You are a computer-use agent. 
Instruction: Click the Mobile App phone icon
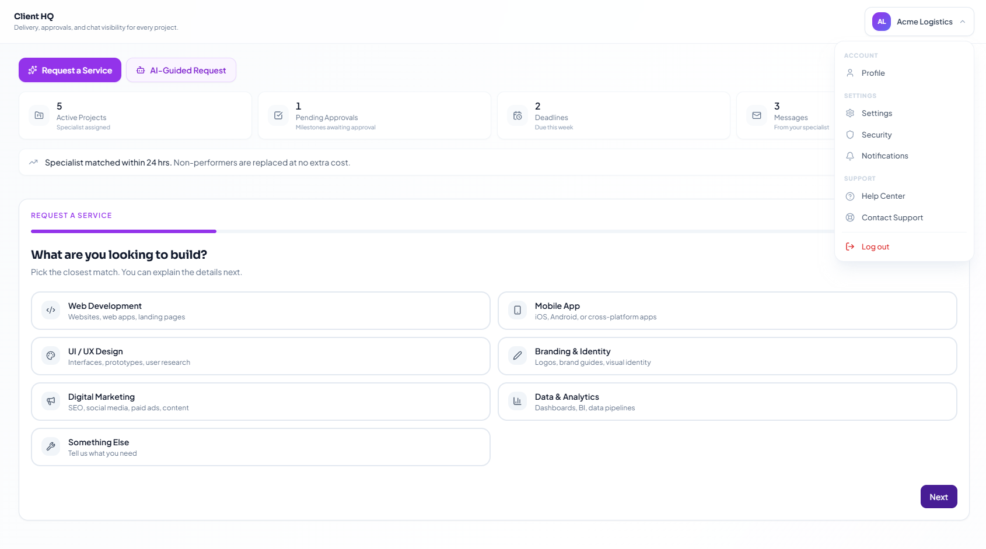[517, 310]
